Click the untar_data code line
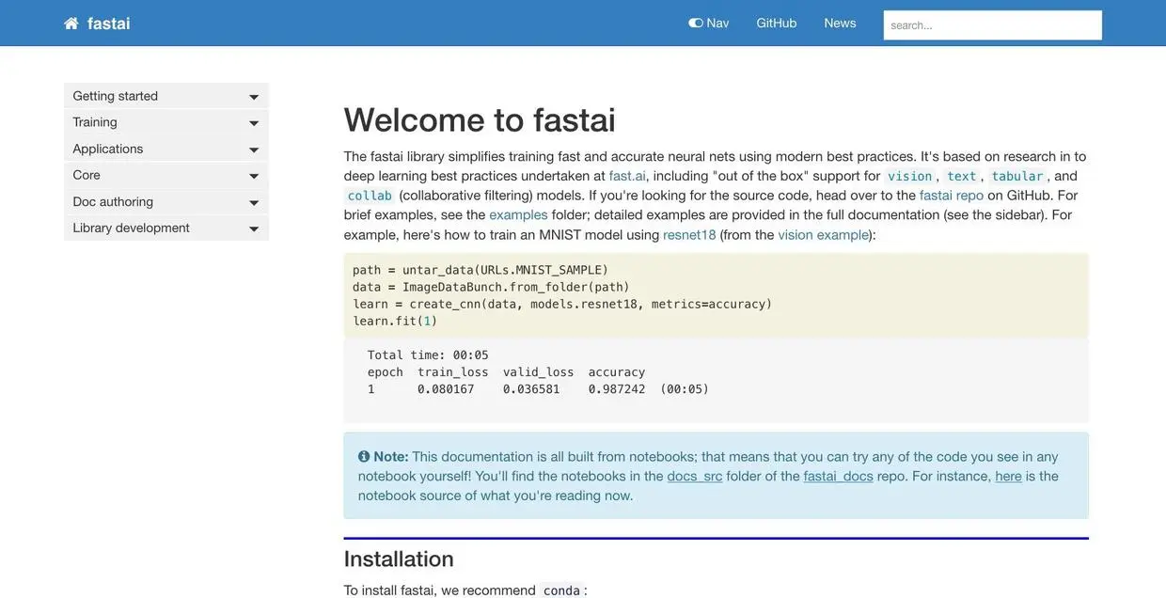This screenshot has height=598, width=1166. [481, 270]
